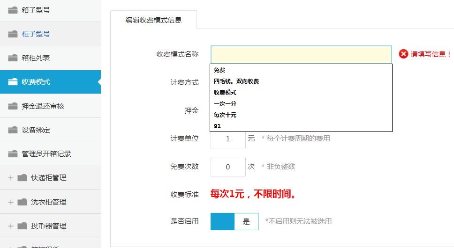Focus the 免费次数 number field

(228, 167)
